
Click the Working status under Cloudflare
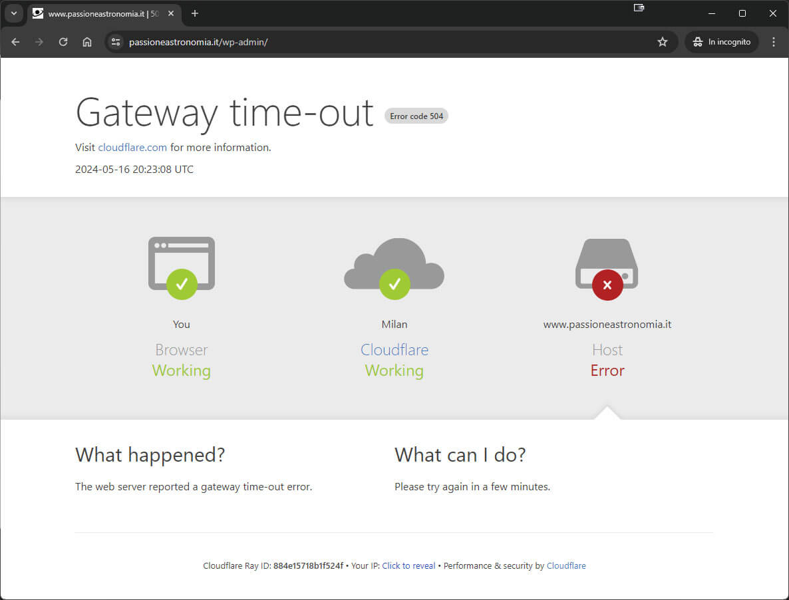click(394, 371)
